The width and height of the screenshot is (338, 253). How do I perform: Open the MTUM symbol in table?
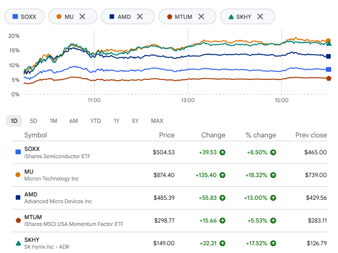point(33,217)
